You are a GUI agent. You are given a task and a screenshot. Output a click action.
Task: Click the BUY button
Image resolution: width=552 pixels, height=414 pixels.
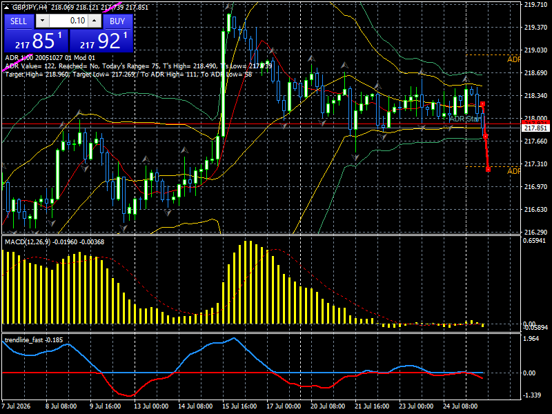(x=117, y=21)
